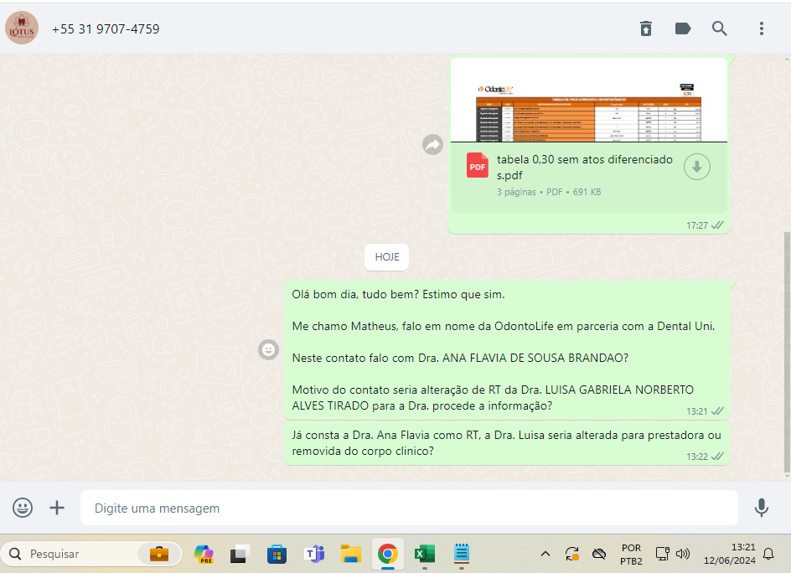Open the clock showing 12/06/2024
This screenshot has height=573, width=791.
pyautogui.click(x=729, y=554)
